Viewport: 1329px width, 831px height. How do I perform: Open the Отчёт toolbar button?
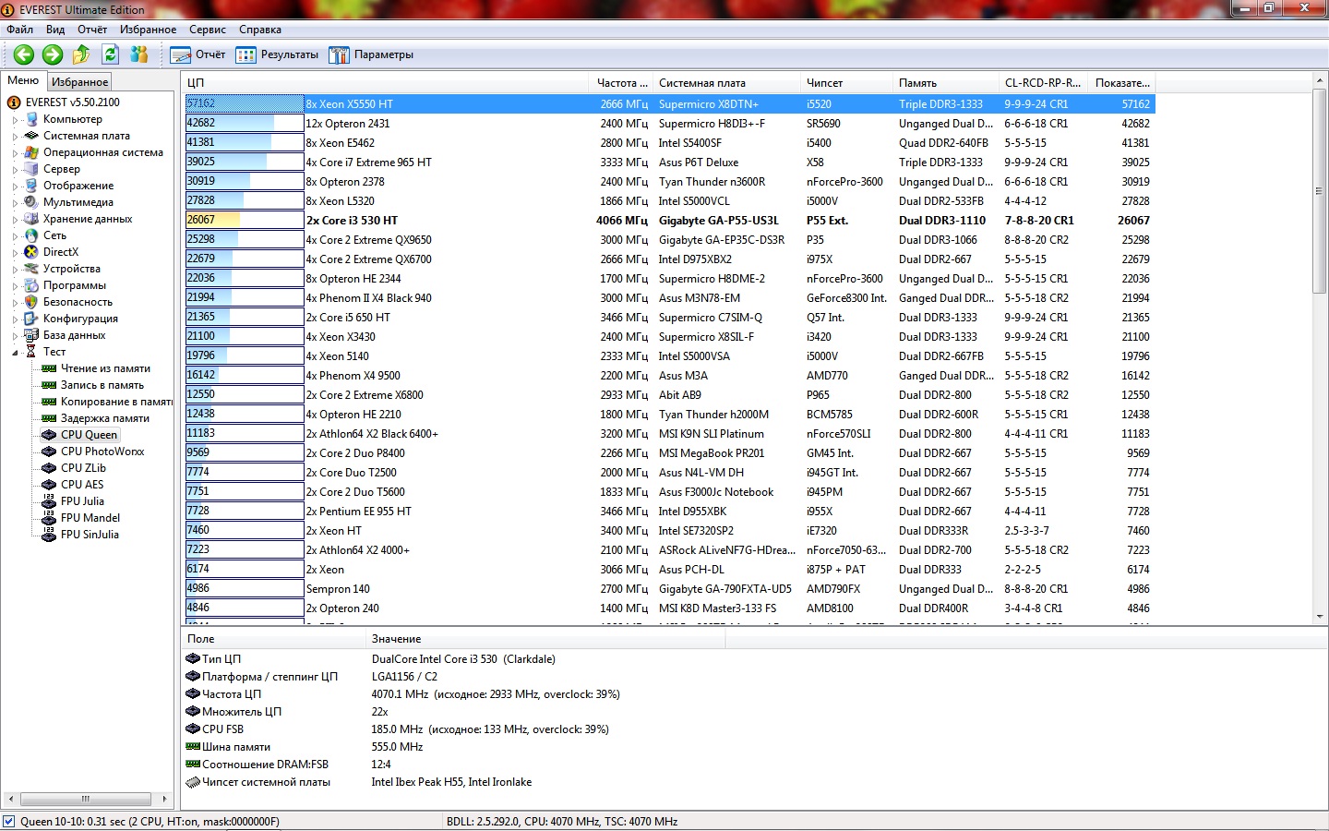pos(198,54)
